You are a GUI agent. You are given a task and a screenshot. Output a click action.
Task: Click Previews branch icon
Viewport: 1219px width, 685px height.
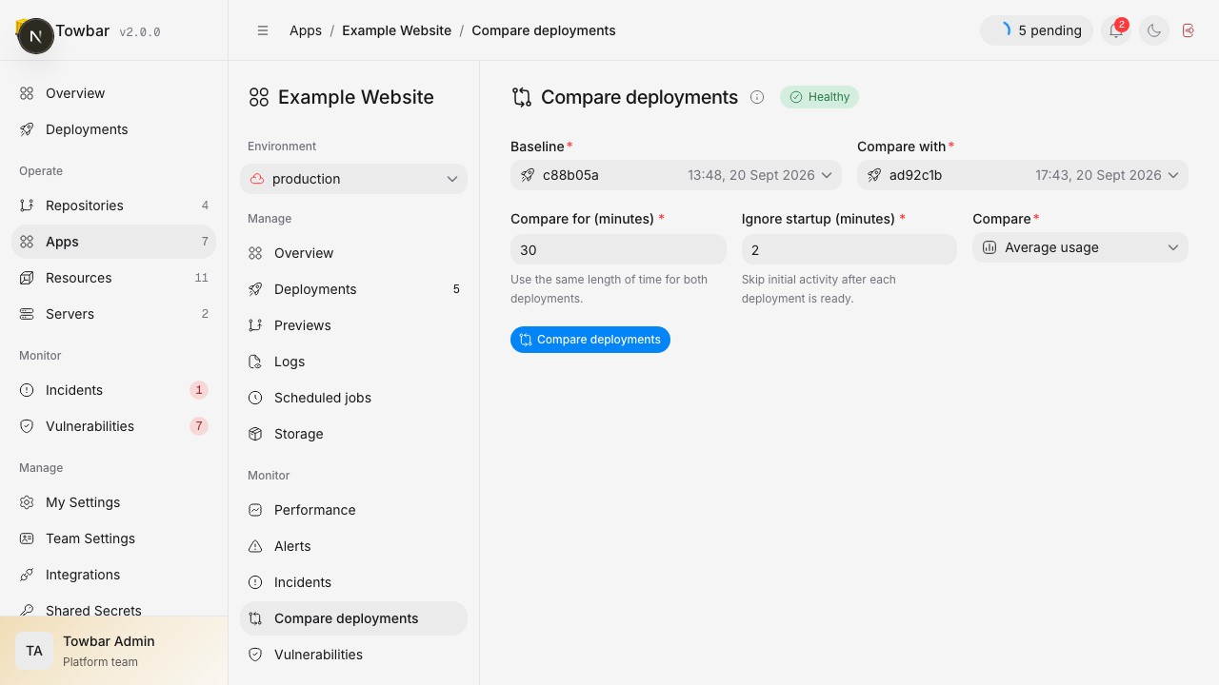pos(255,325)
